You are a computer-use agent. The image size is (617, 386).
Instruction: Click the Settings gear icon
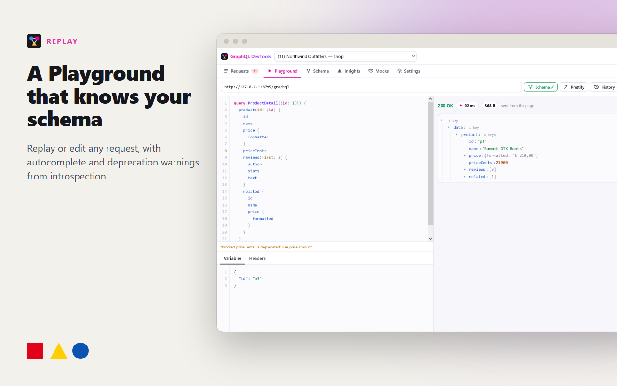click(x=400, y=71)
